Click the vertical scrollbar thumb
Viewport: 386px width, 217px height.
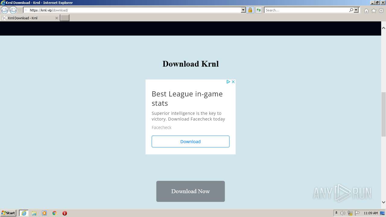pyautogui.click(x=384, y=115)
